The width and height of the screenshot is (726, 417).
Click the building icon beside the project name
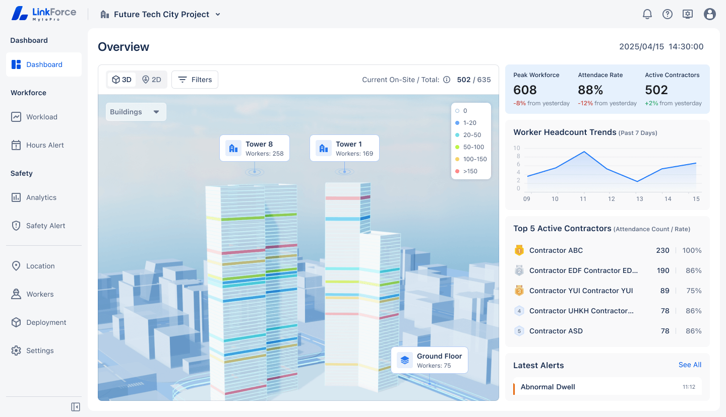pos(105,14)
